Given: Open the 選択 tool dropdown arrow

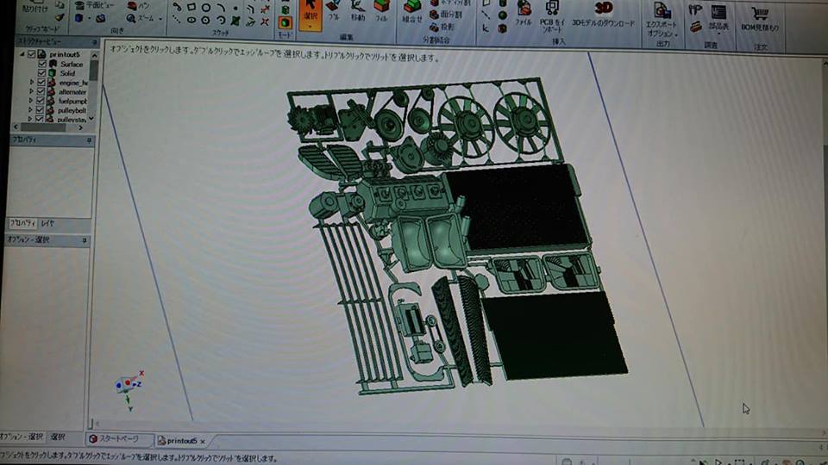Looking at the screenshot, I should pos(310,27).
